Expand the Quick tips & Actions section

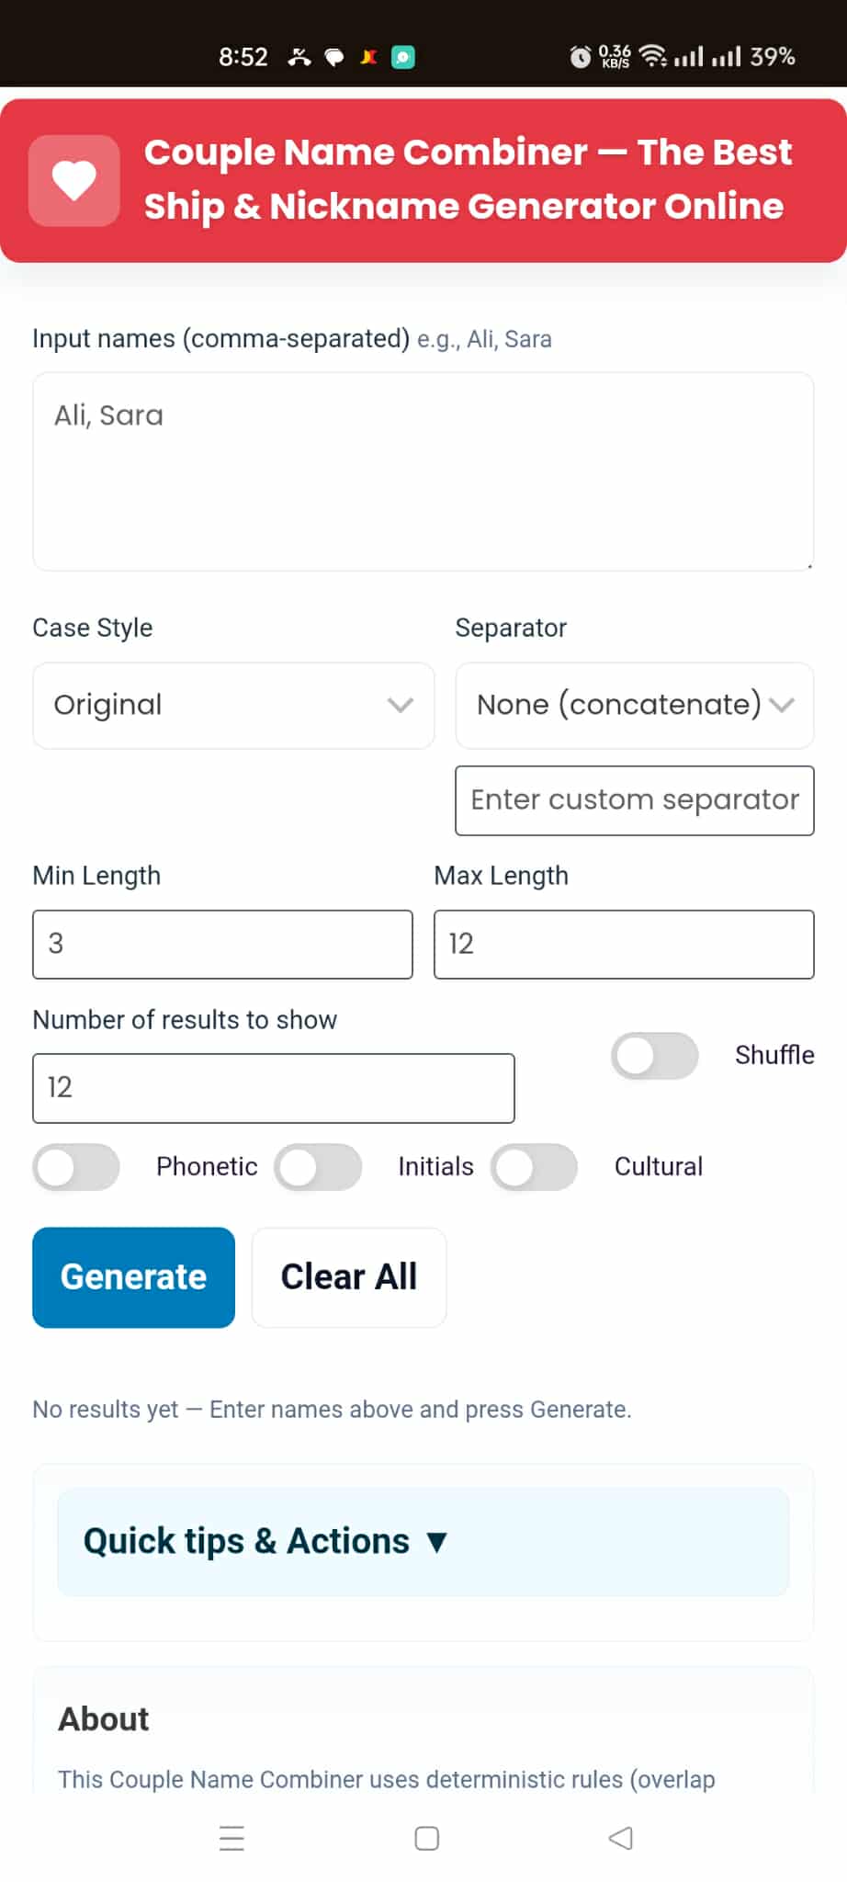265,1540
